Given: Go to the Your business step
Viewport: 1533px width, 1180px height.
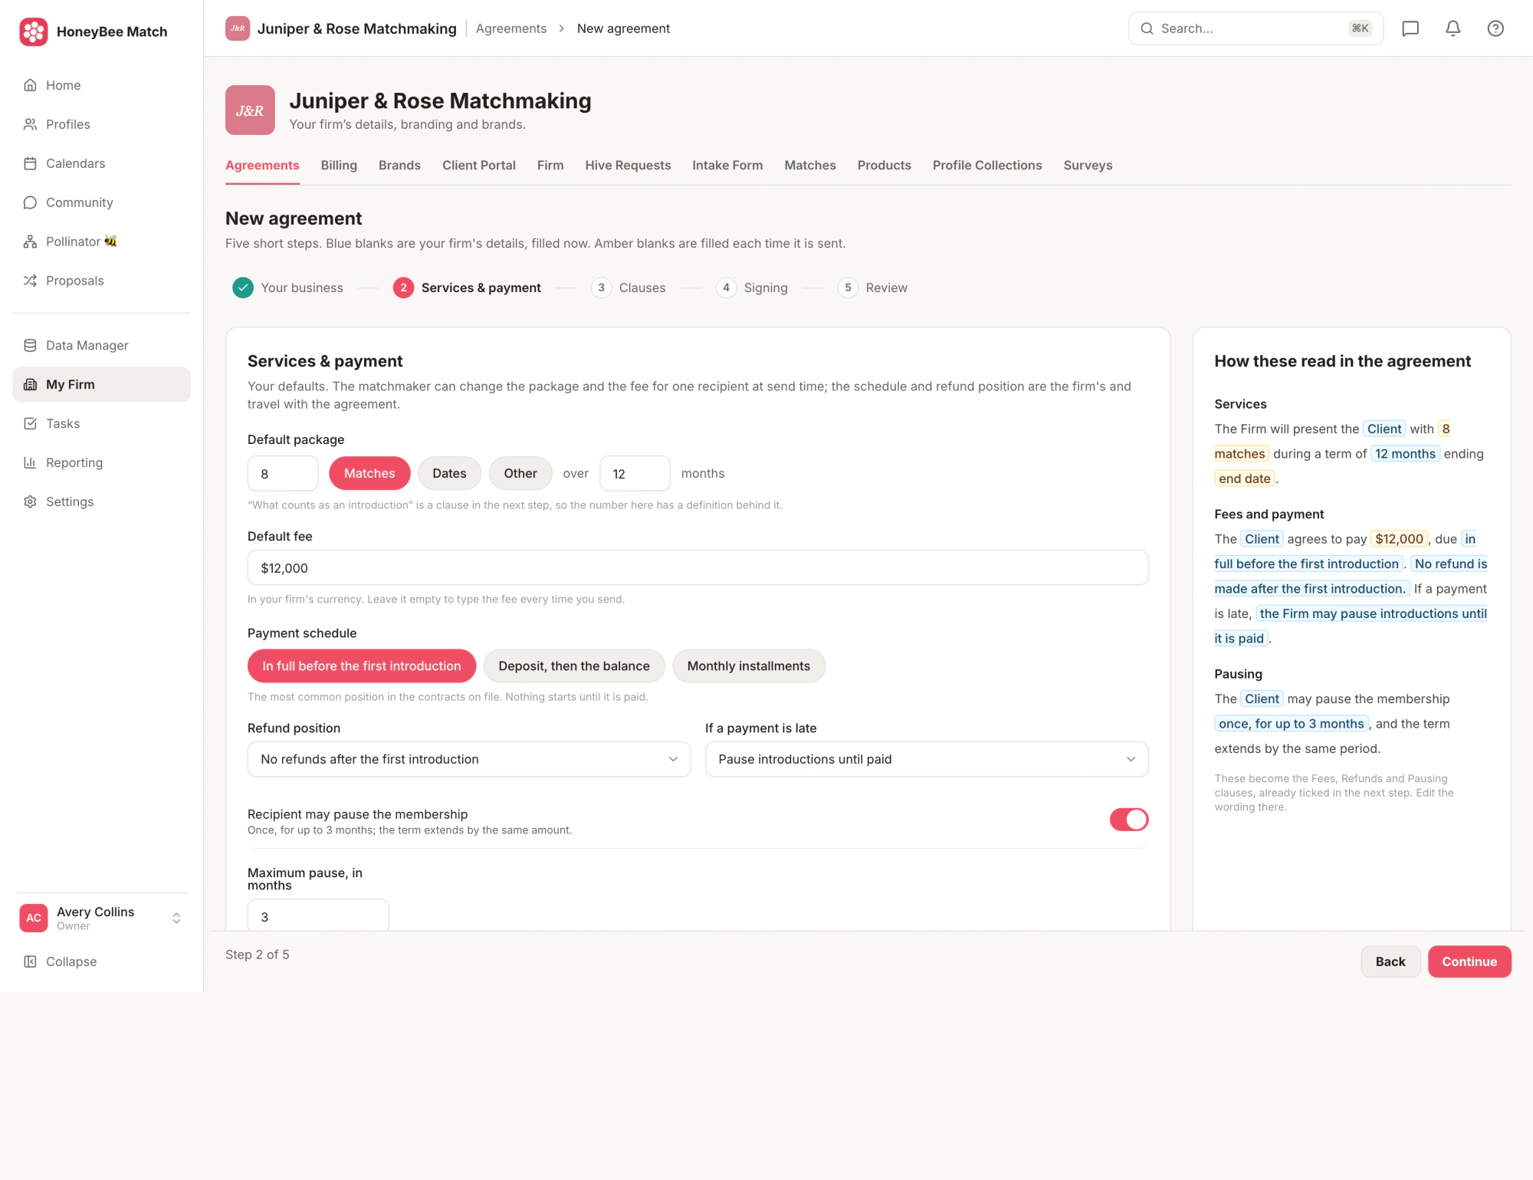Looking at the screenshot, I should (288, 288).
